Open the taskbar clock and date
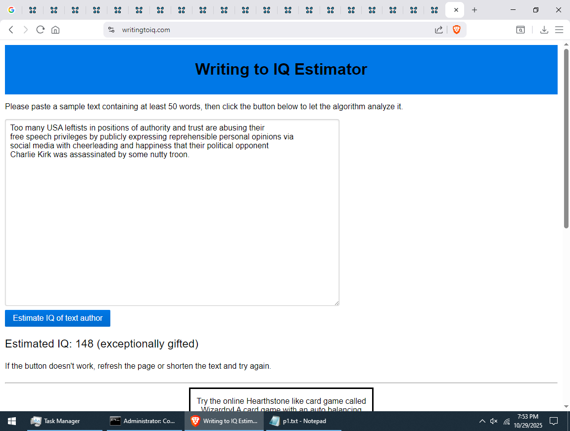This screenshot has width=570, height=431. [528, 421]
